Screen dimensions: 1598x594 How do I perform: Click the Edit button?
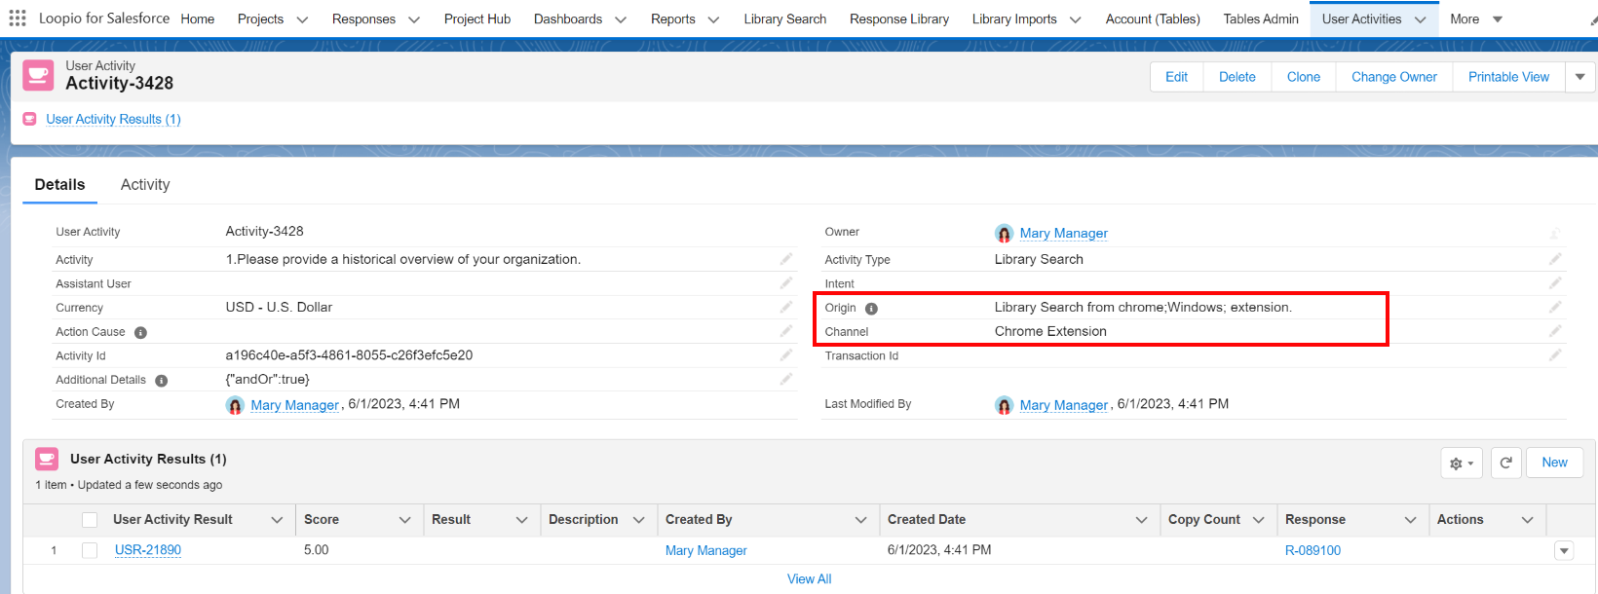[x=1177, y=77]
